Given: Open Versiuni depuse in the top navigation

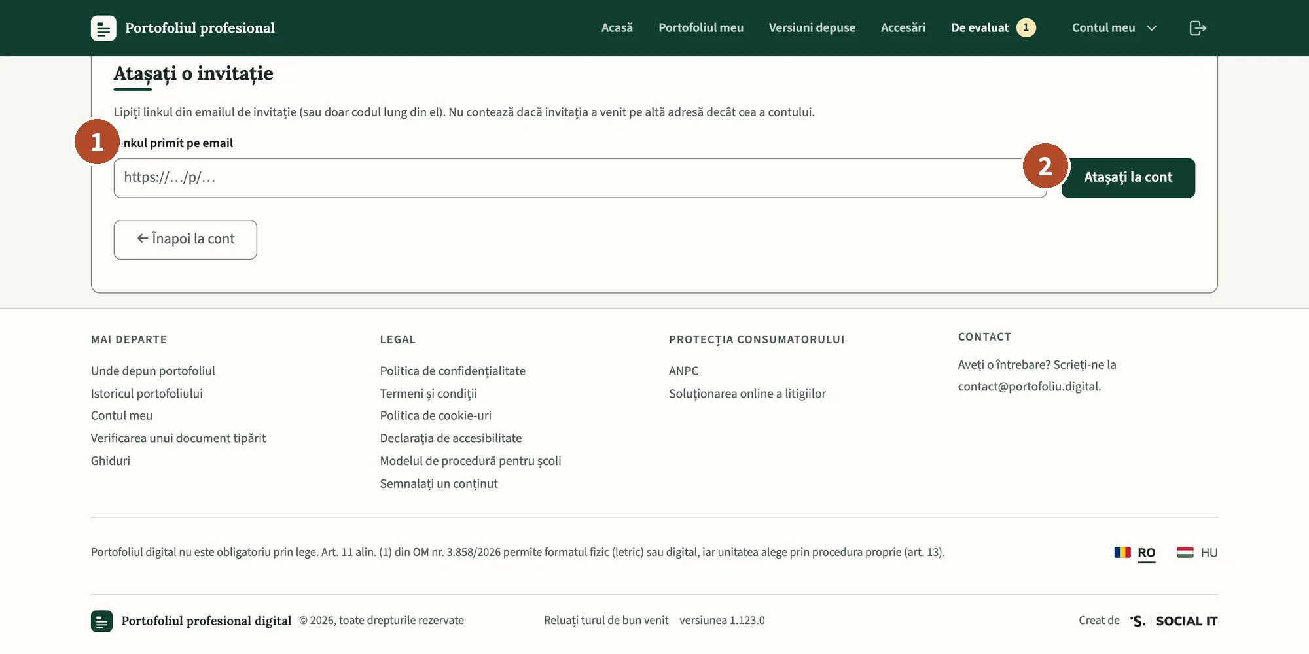Looking at the screenshot, I should (812, 27).
